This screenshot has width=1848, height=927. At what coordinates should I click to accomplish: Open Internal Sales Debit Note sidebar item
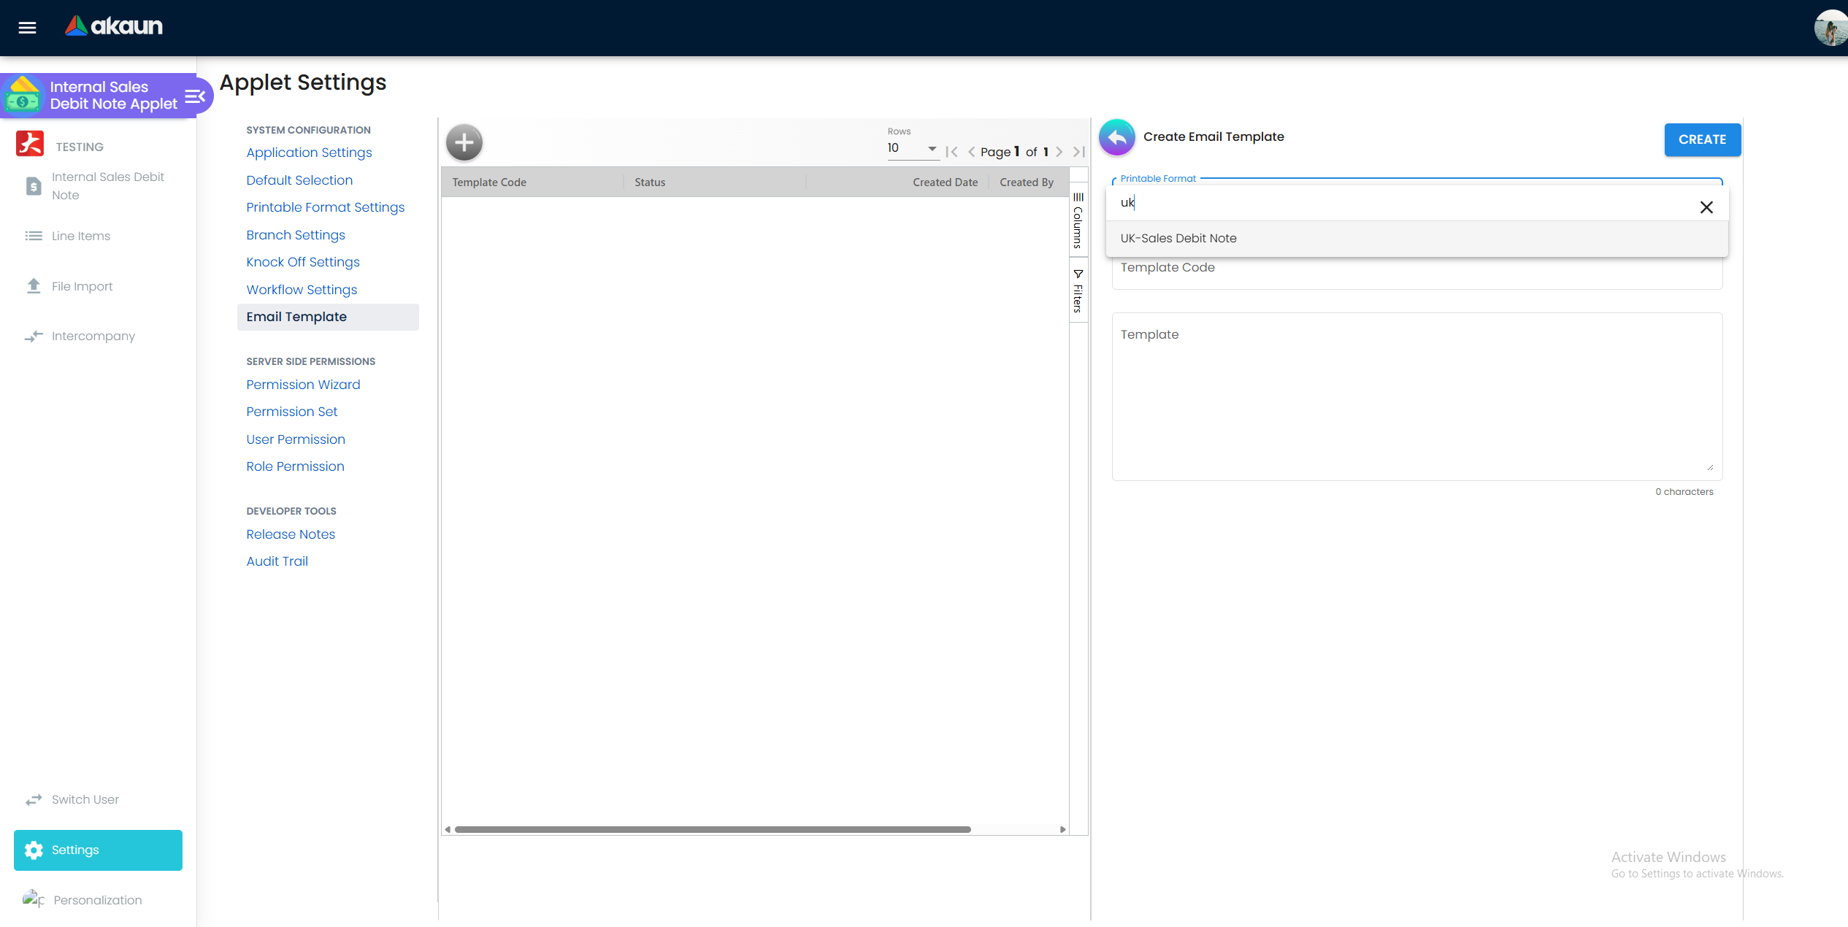(98, 186)
